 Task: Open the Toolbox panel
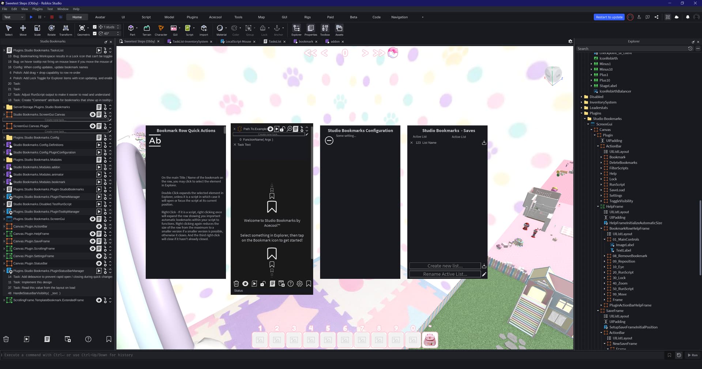click(x=325, y=30)
